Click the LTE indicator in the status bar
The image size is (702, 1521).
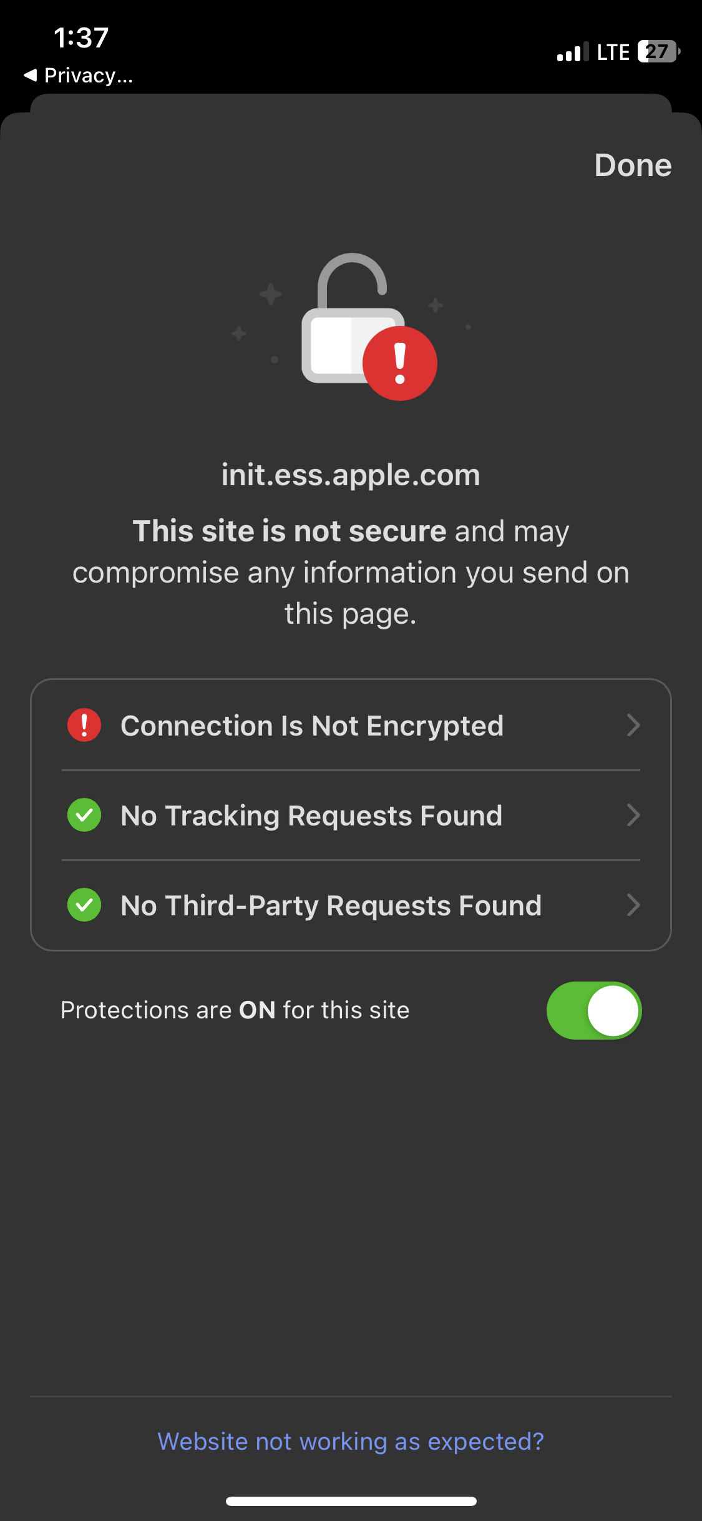612,51
